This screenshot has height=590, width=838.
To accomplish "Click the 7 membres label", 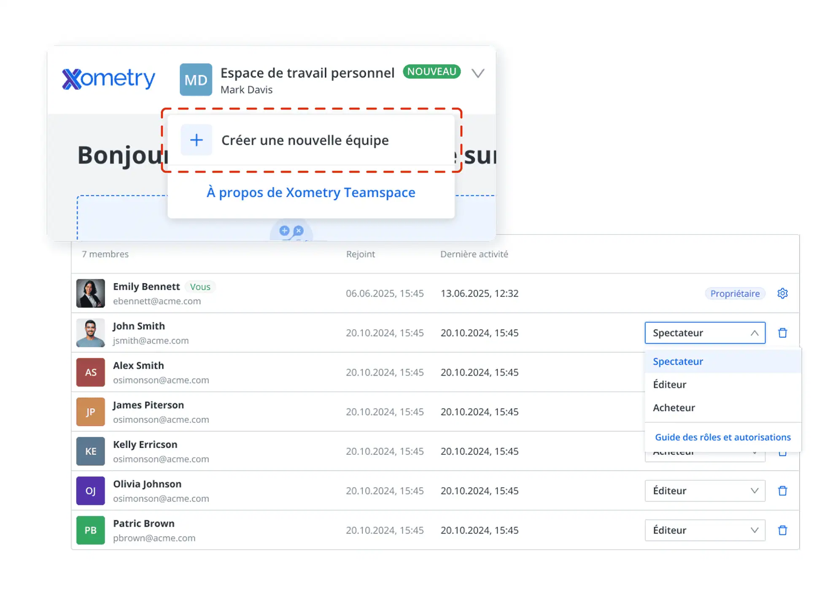I will point(105,254).
